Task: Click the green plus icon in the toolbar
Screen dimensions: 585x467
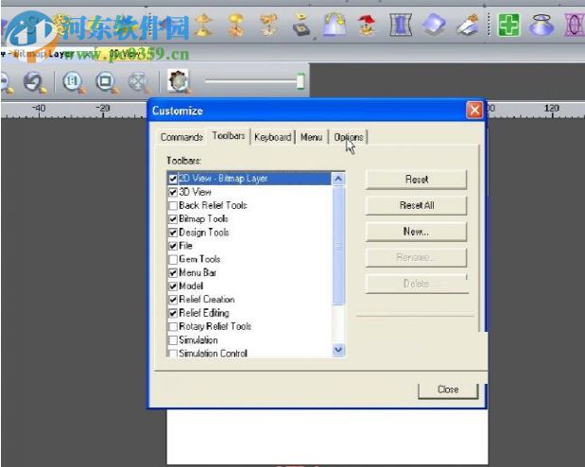Action: [508, 25]
